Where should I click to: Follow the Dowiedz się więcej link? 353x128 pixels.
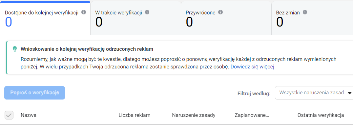click(252, 67)
